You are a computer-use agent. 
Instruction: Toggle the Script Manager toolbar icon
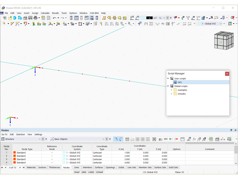tap(92, 18)
